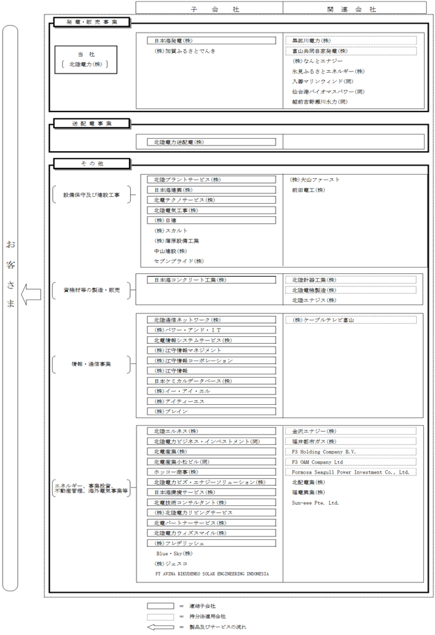The width and height of the screenshot is (435, 635).
Task: Click the 北電産業(株) box
Action: (x=211, y=451)
